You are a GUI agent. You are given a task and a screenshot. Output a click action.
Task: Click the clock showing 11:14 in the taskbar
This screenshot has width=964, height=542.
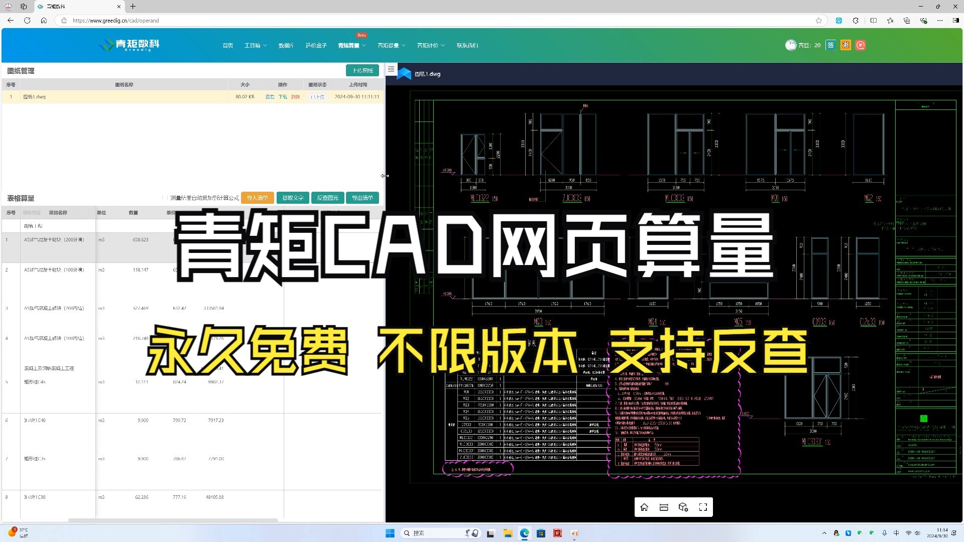coord(937,533)
